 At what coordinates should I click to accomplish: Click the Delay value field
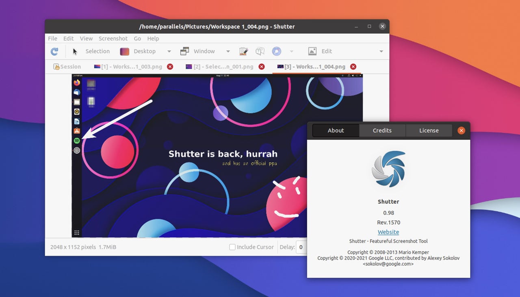pos(301,247)
